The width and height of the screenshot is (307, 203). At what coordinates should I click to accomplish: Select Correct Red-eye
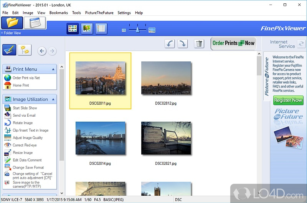[x=25, y=145]
